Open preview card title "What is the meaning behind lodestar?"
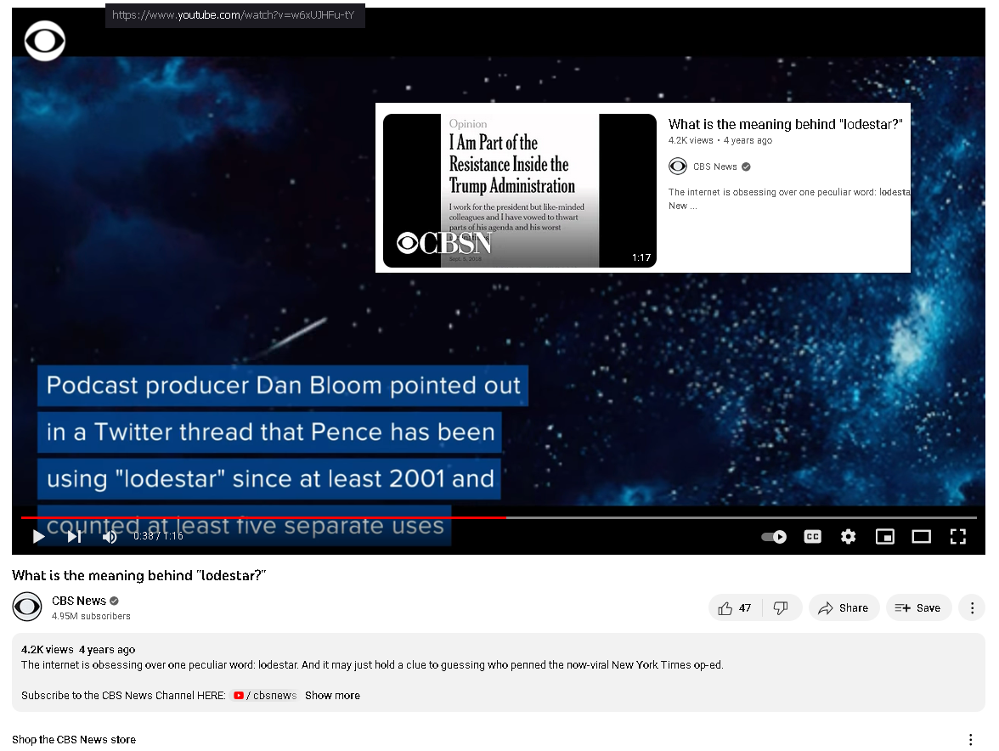Viewport: 999px width, 751px height. click(x=785, y=124)
